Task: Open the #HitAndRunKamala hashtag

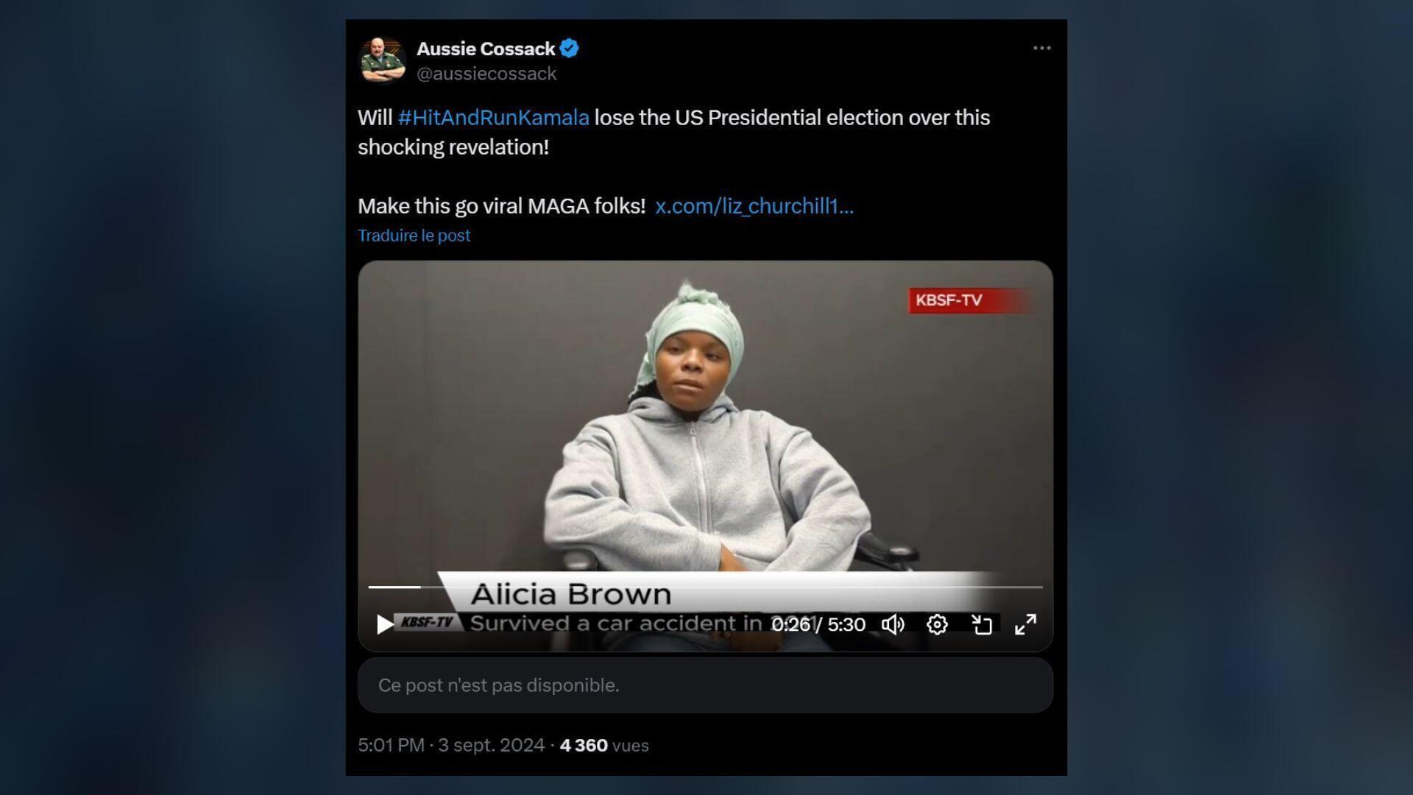Action: click(493, 118)
